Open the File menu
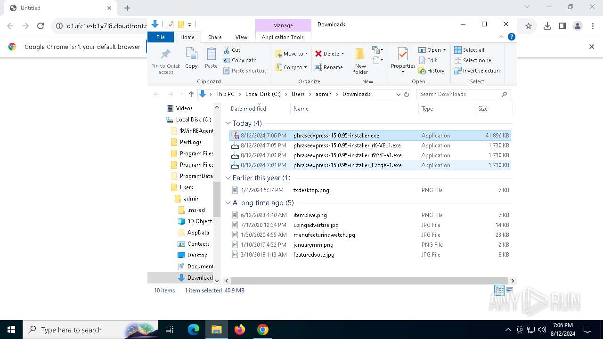This screenshot has width=603, height=339. pos(161,37)
